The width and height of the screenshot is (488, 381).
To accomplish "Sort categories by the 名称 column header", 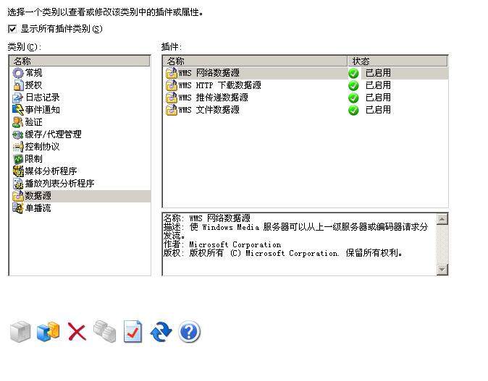I will click(80, 61).
